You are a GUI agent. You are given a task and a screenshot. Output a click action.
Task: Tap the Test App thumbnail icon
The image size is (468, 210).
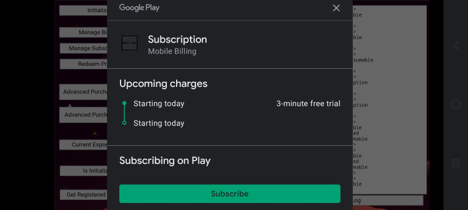129,43
